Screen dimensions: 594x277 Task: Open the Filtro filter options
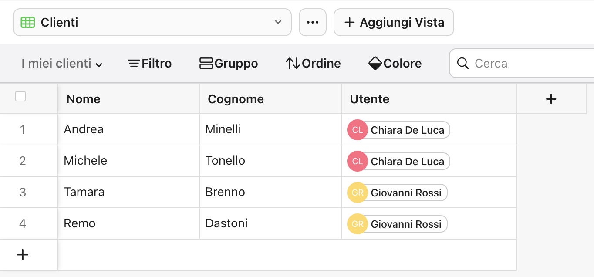pyautogui.click(x=149, y=63)
